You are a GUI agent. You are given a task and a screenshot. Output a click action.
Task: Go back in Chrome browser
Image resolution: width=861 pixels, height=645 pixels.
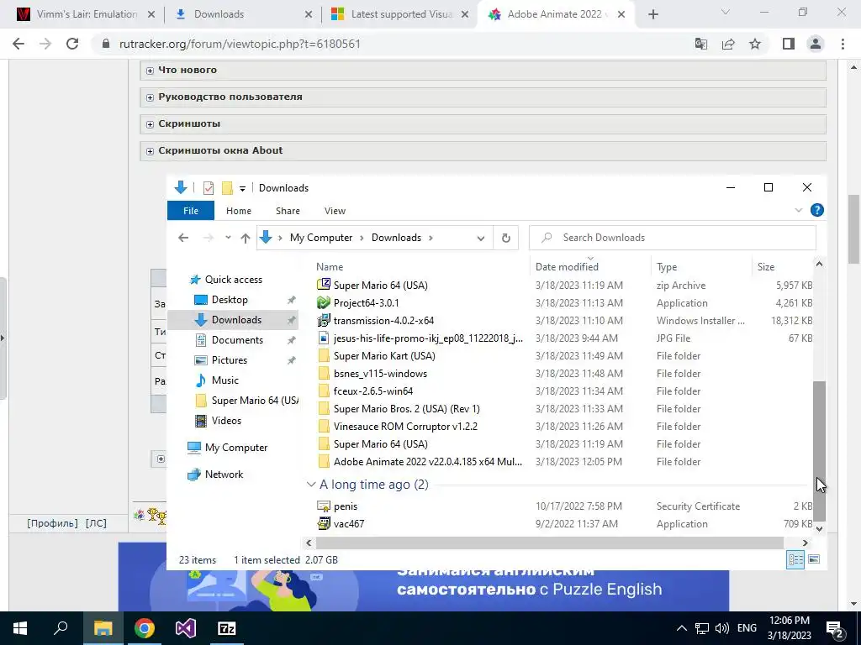(18, 44)
